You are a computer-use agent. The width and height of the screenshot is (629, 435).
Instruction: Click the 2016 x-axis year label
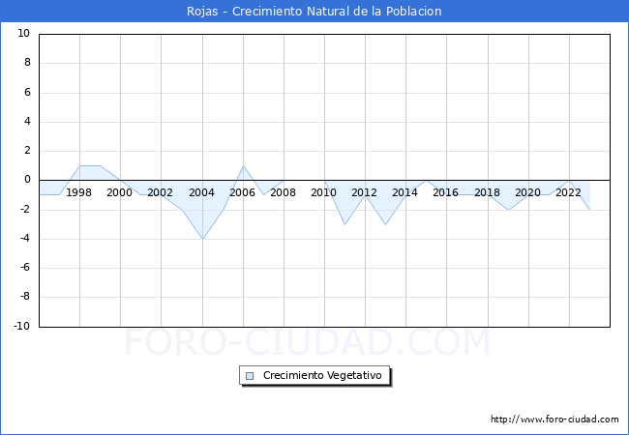pos(445,192)
